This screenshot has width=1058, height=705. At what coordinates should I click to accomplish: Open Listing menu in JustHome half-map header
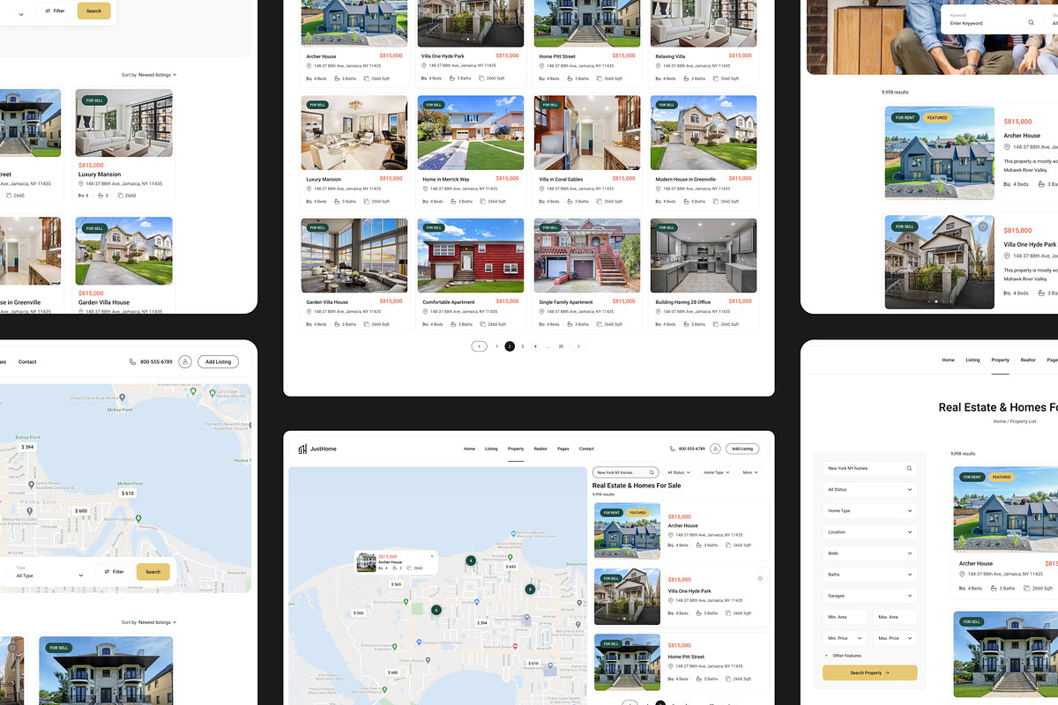[491, 449]
